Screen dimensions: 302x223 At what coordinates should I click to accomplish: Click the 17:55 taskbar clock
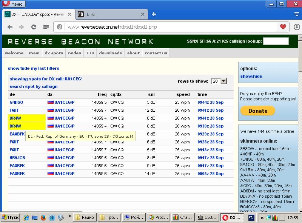[x=293, y=218]
